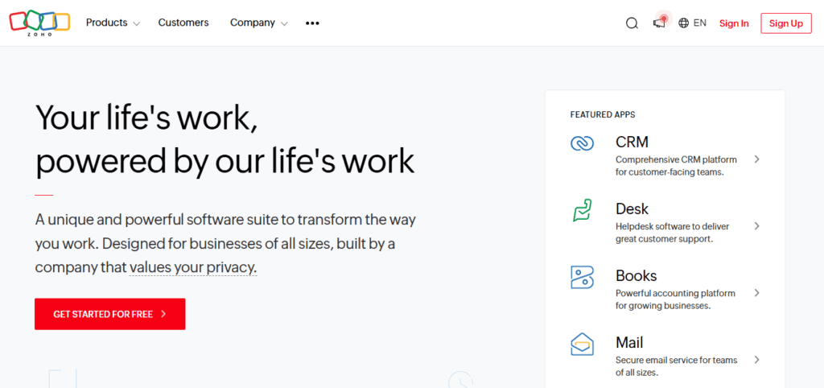824x388 pixels.
Task: Click the chevron beside Desk description
Action: (x=756, y=226)
